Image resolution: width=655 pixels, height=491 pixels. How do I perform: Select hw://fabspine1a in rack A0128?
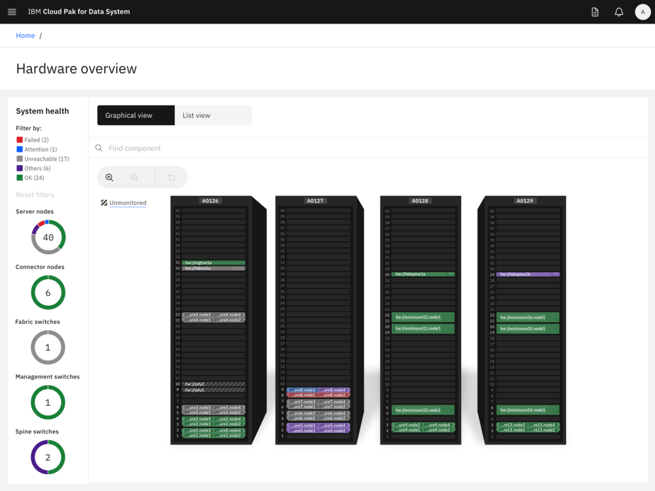click(423, 274)
